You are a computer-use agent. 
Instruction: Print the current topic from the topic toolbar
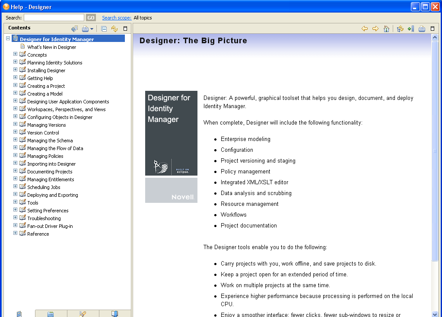tap(421, 29)
